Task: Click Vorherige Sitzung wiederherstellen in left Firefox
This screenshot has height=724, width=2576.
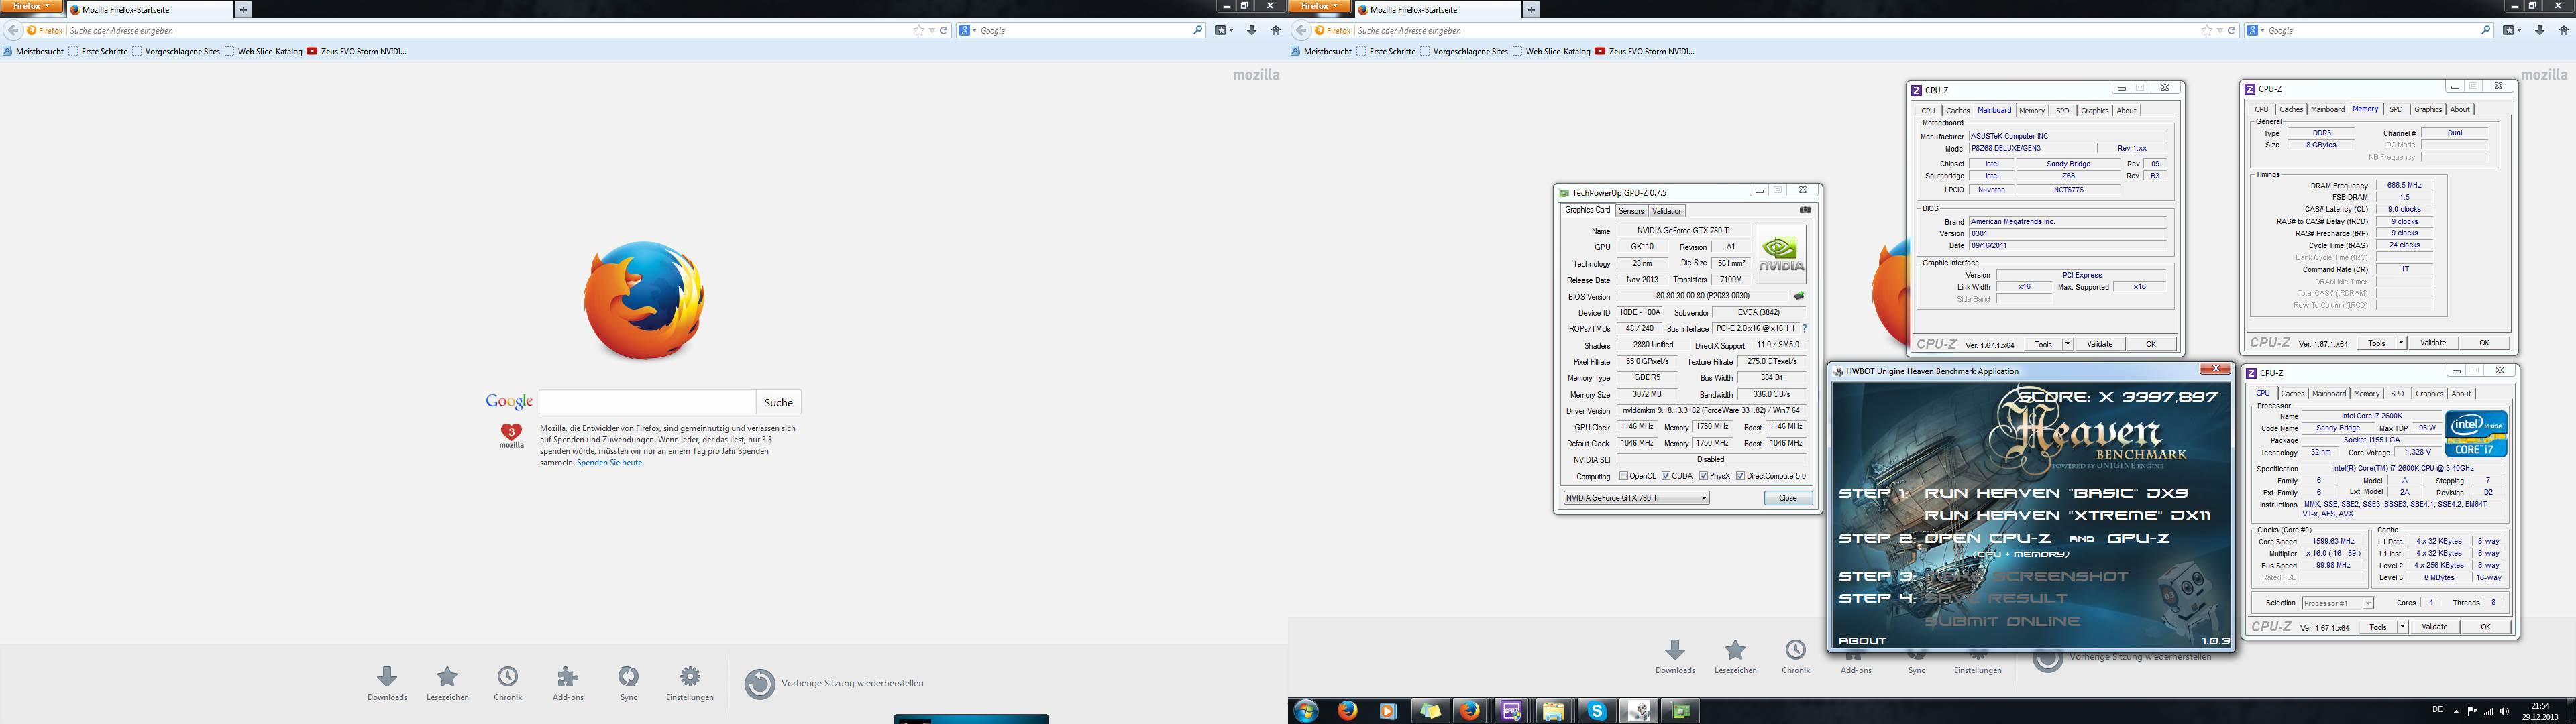Action: pyautogui.click(x=835, y=683)
